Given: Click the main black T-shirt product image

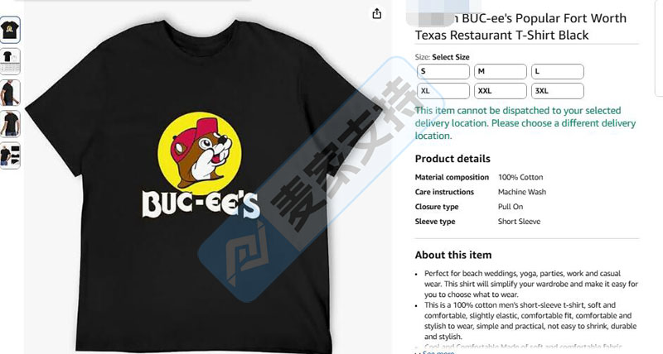Looking at the screenshot, I should point(203,185).
